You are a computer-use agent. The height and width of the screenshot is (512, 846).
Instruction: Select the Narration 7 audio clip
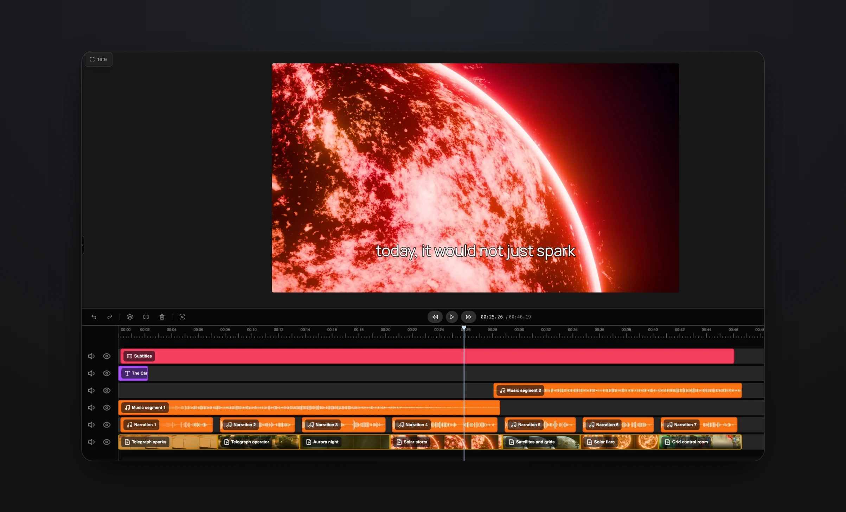point(699,425)
